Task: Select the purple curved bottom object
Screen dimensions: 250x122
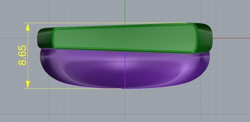Action: point(125,69)
